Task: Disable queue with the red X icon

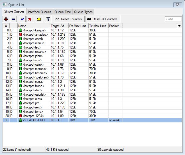Action: 30,19
